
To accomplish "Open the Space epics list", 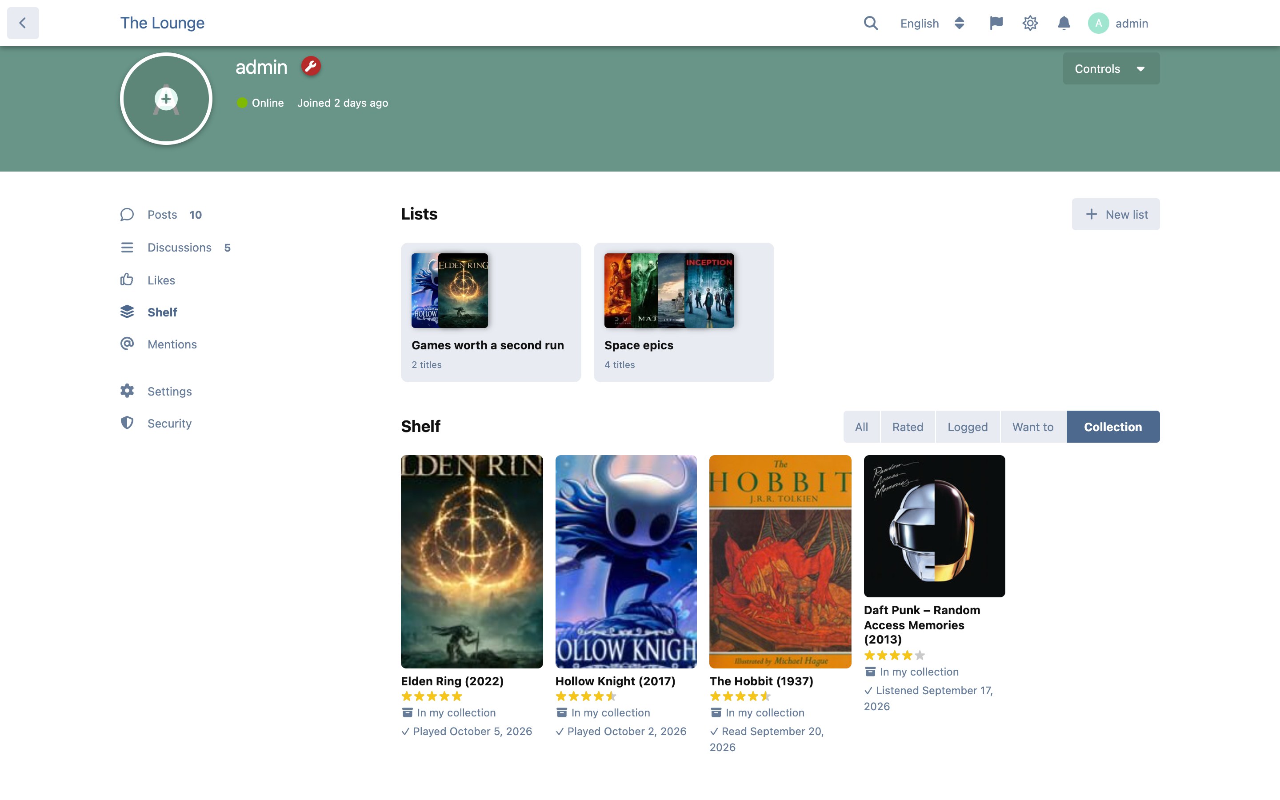I will pos(684,312).
